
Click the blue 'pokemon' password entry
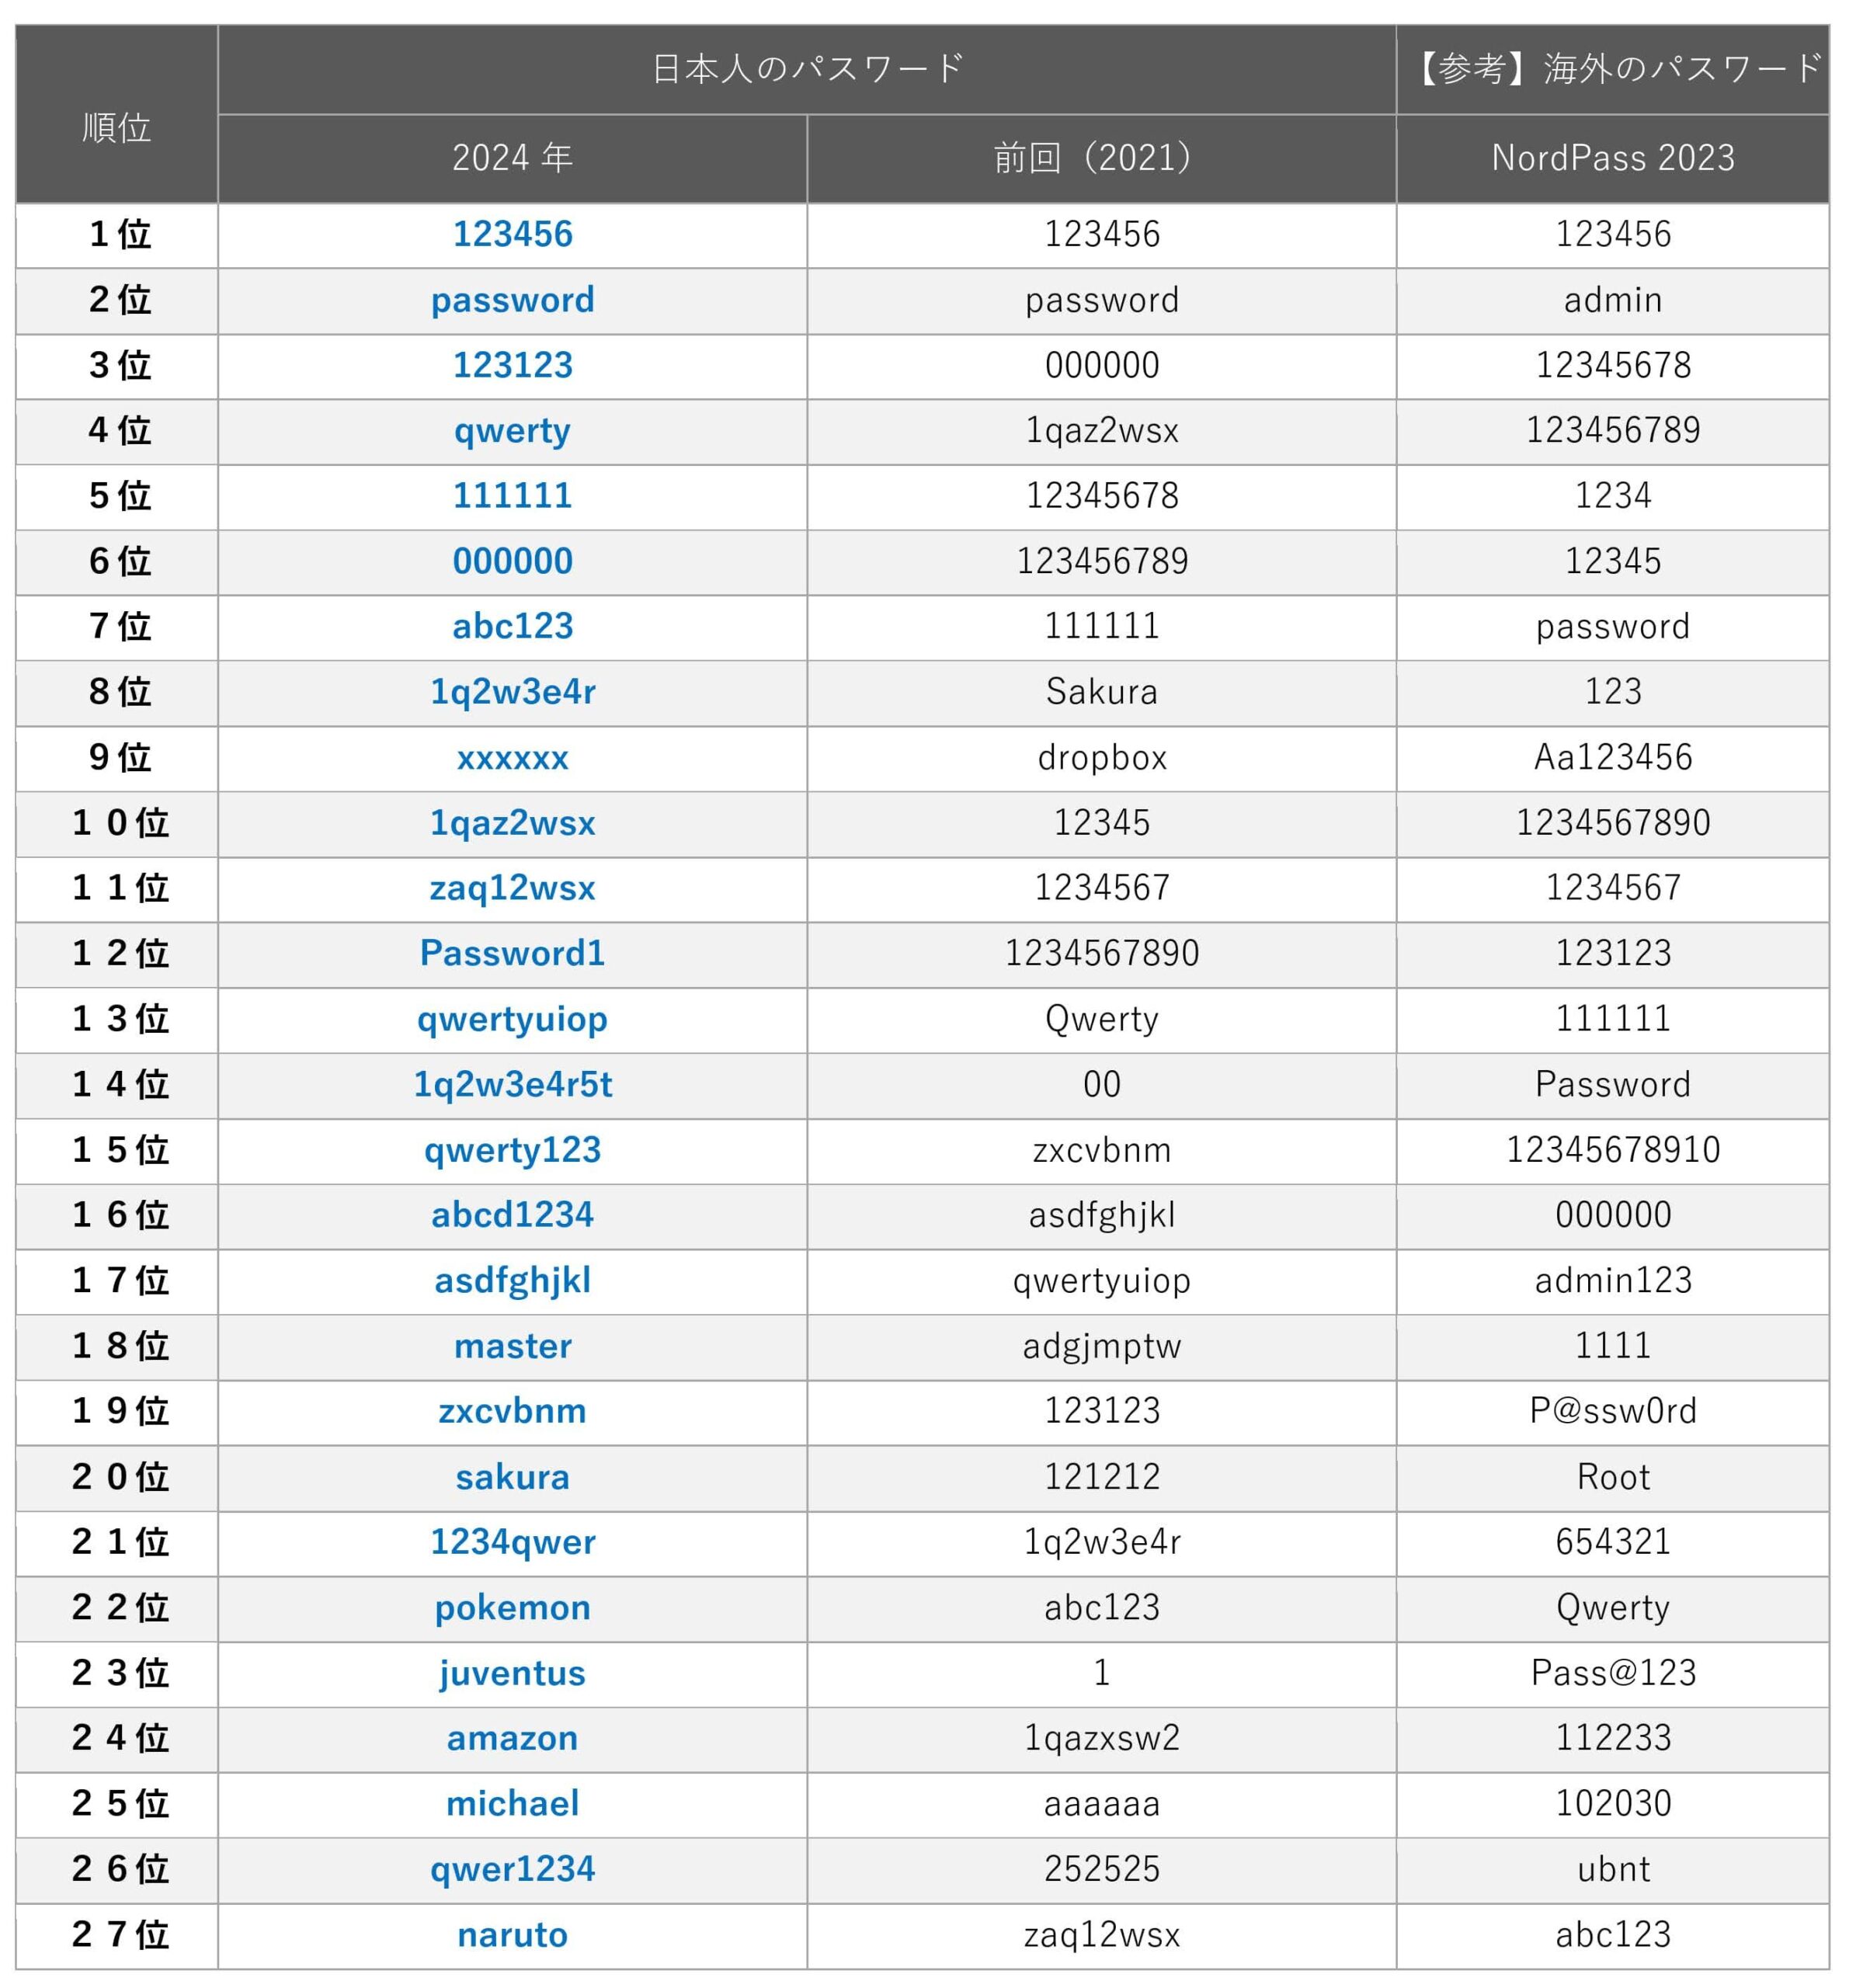[512, 1607]
